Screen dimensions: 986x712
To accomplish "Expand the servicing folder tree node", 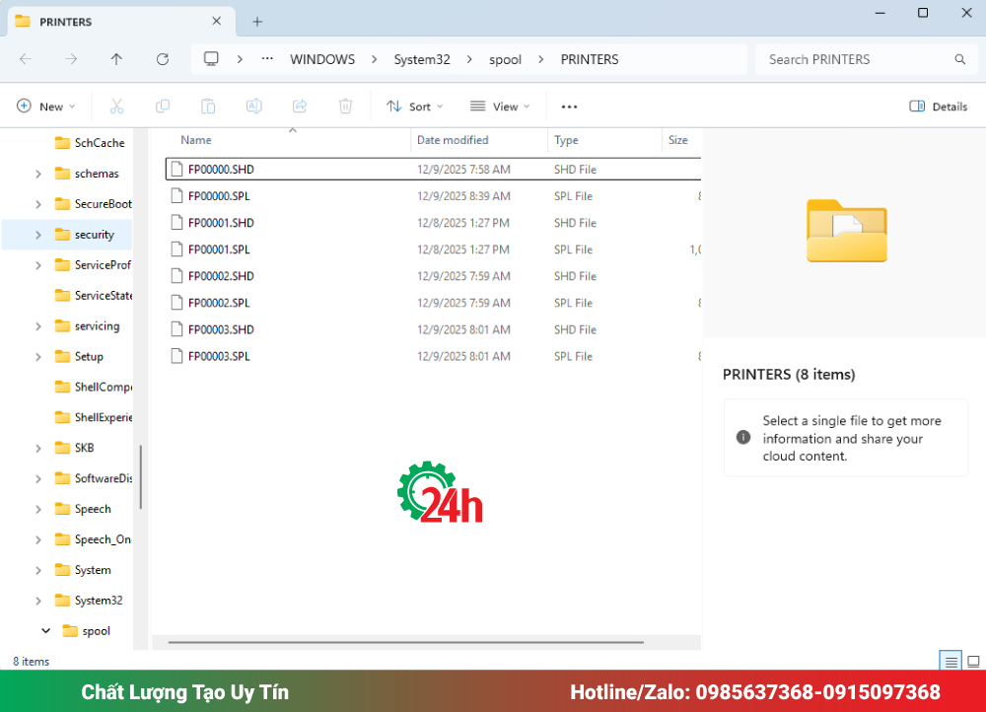I will [38, 325].
